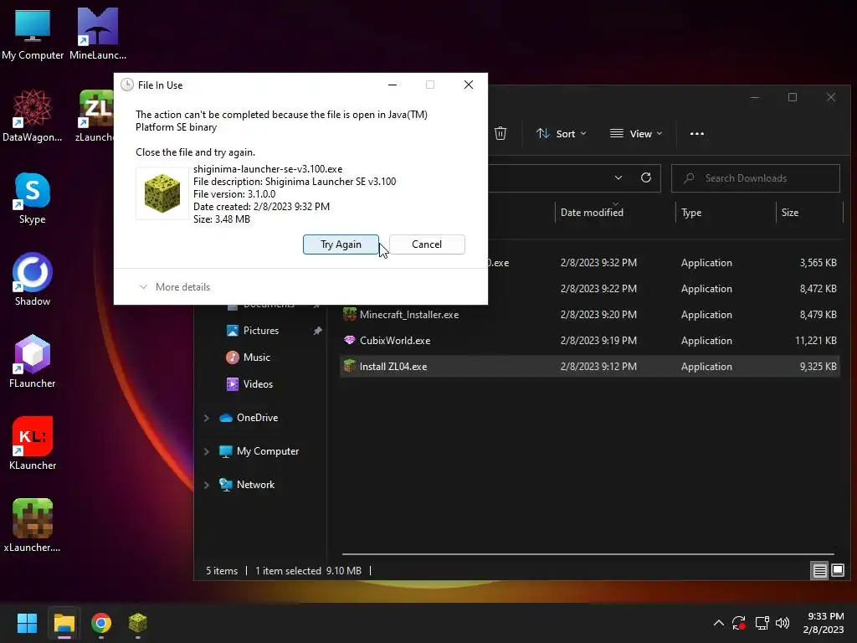Sort by Date modified column
This screenshot has height=643, width=857.
pos(592,213)
